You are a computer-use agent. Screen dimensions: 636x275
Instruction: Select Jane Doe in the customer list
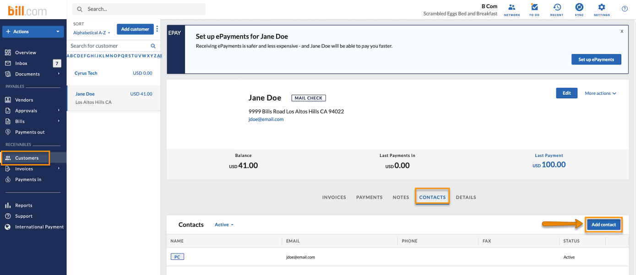(x=114, y=98)
